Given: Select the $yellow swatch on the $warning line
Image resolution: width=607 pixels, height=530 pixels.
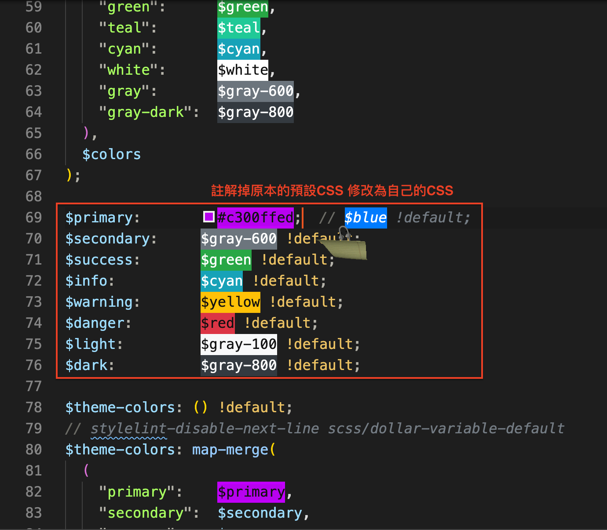Looking at the screenshot, I should pyautogui.click(x=230, y=302).
